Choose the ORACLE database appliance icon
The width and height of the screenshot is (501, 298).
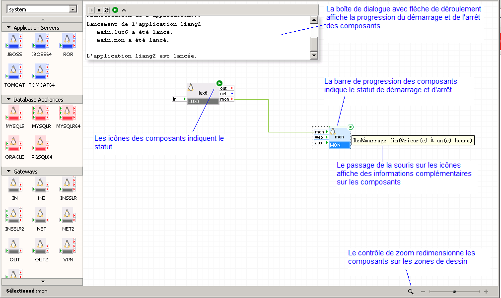(x=14, y=143)
